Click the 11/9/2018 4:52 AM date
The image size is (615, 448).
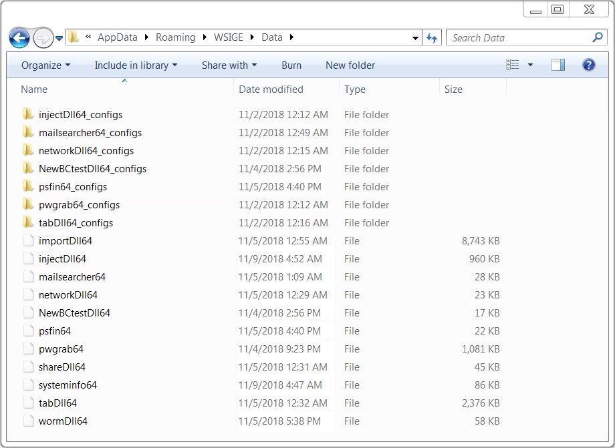tap(281, 259)
